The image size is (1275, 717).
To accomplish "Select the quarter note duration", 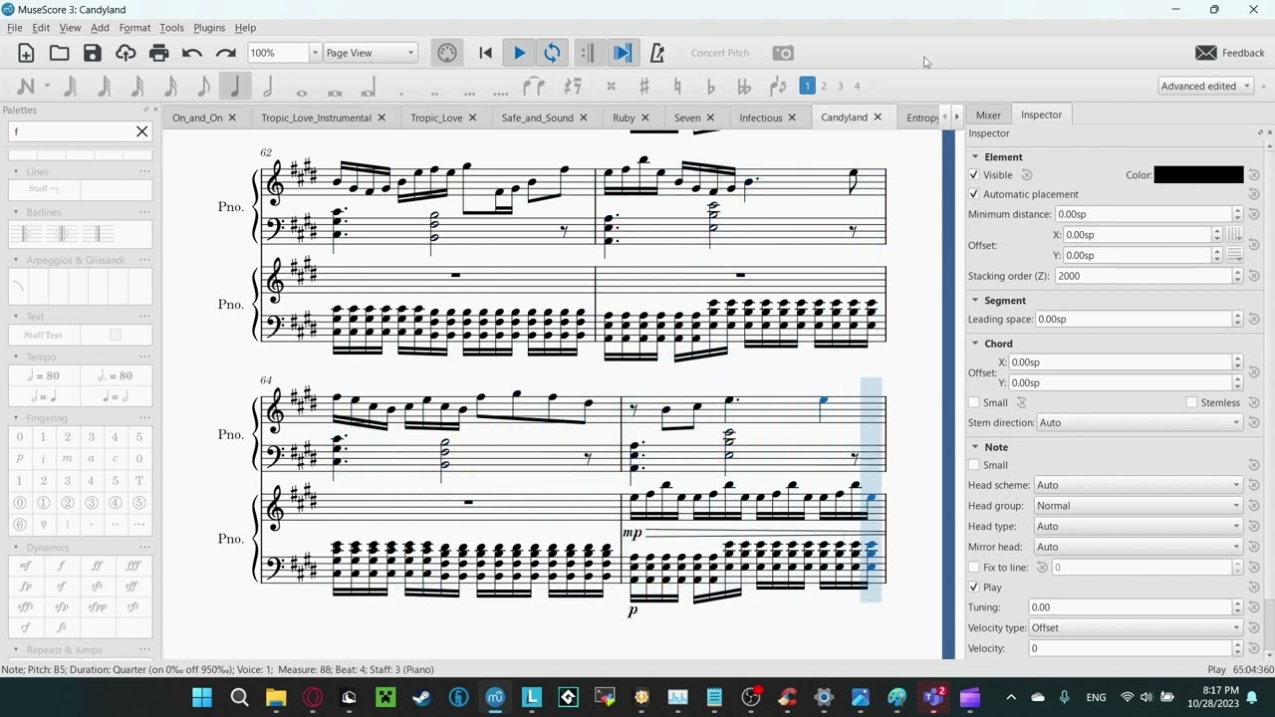I will 235,87.
